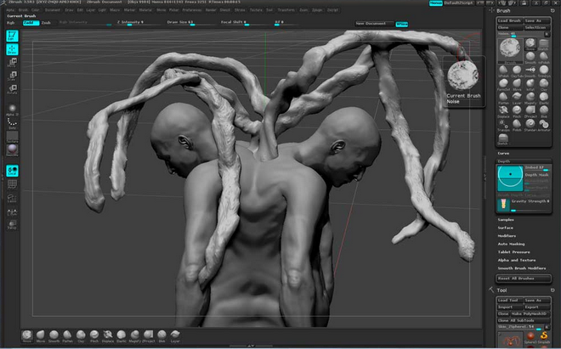The height and width of the screenshot is (349, 561).
Task: Open the Alpha selector on left shelf
Action: [13, 108]
